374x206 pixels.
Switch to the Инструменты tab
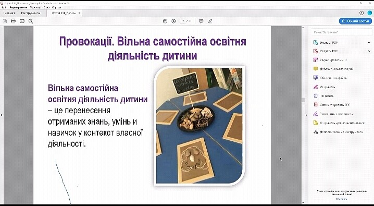coord(31,13)
